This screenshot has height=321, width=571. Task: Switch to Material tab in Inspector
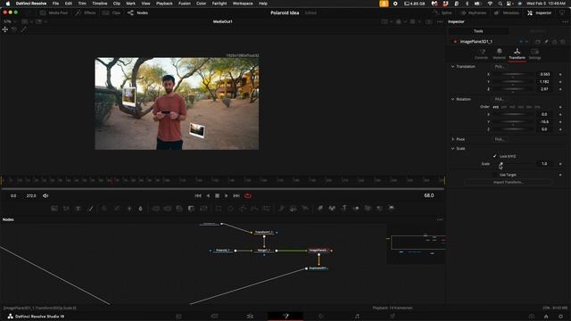pyautogui.click(x=500, y=53)
